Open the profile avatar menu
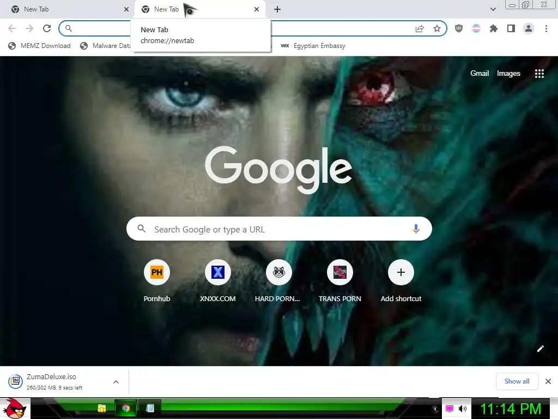 pyautogui.click(x=529, y=28)
